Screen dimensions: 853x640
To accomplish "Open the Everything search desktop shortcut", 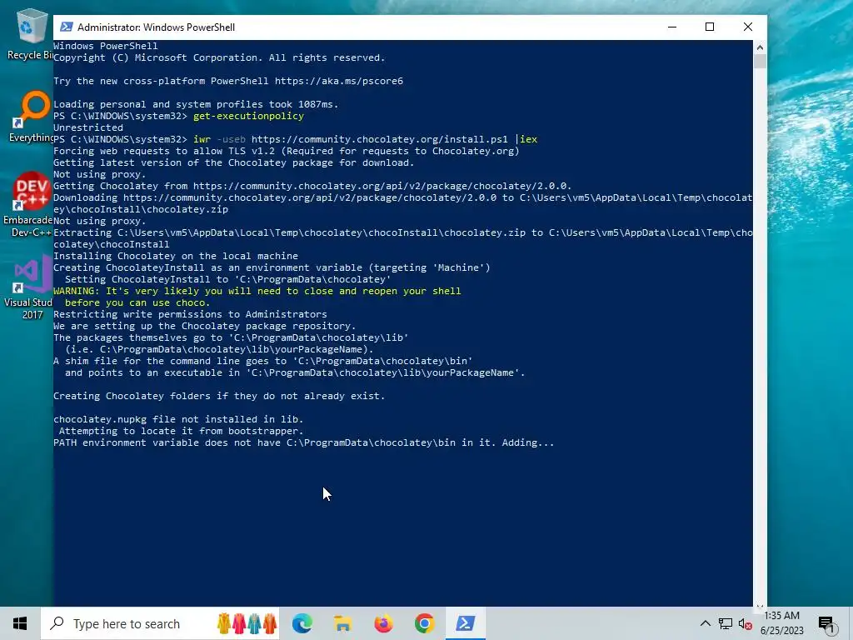I will pyautogui.click(x=31, y=117).
